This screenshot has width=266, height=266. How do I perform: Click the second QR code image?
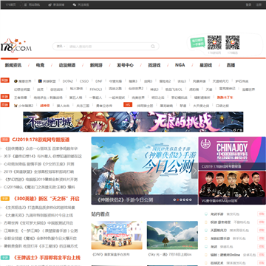(233, 42)
